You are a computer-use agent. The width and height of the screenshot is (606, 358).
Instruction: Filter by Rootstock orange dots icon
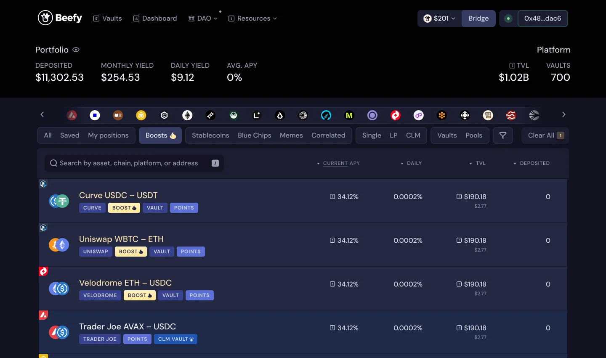click(x=442, y=115)
